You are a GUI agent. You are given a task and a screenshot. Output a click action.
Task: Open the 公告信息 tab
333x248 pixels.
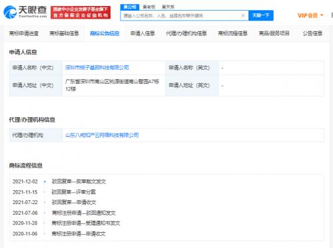coord(312,33)
